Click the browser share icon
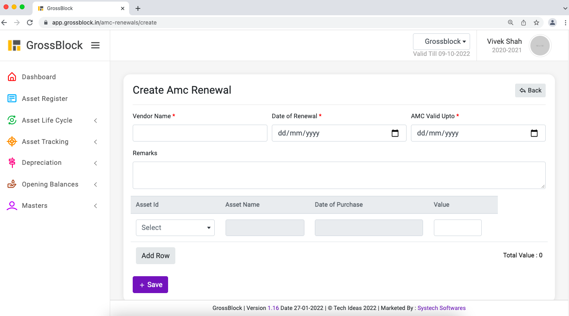This screenshot has width=569, height=316. click(523, 23)
